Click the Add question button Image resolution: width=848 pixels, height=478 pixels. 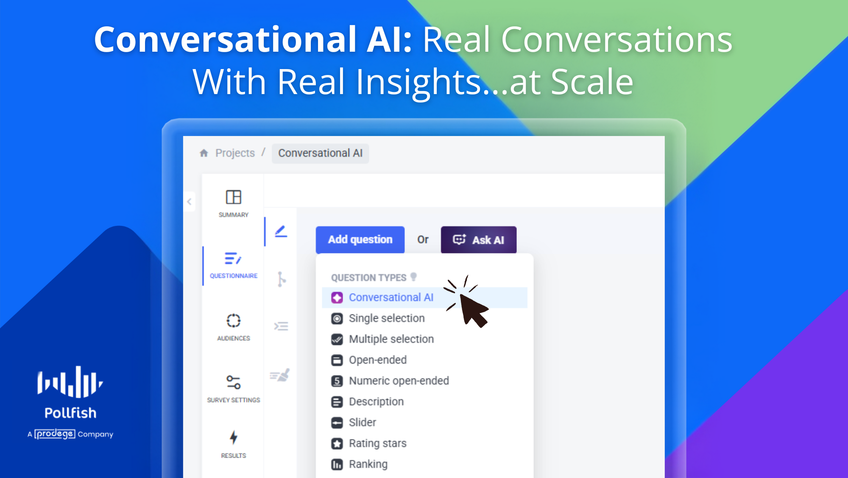click(360, 239)
